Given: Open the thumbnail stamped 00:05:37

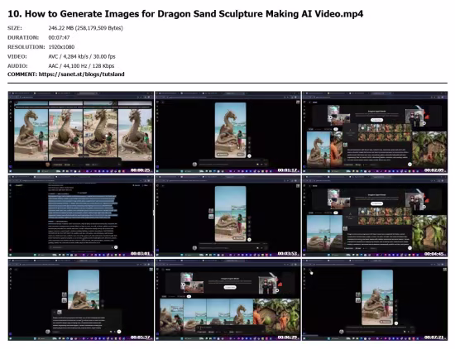Looking at the screenshot, I should coord(81,299).
